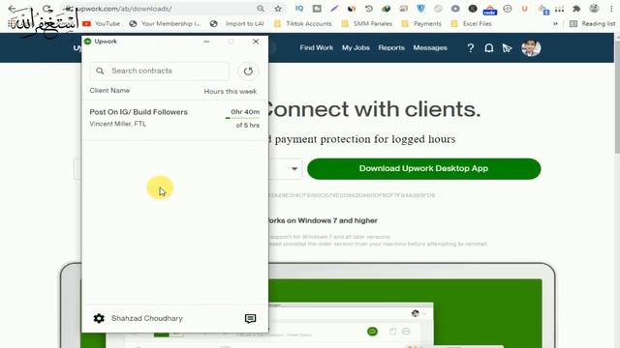Click the browser back arrow
The width and height of the screenshot is (620, 348).
[x=12, y=9]
